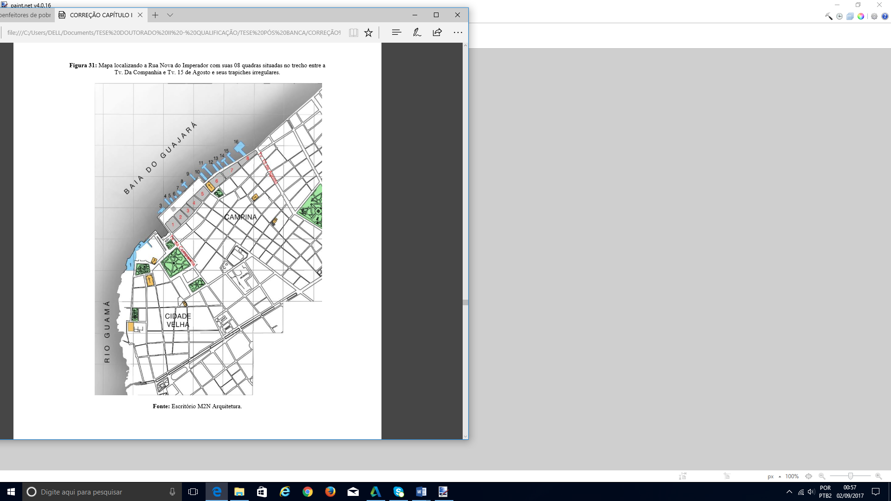
Task: Click the Edge address bar file URL
Action: pyautogui.click(x=174, y=32)
